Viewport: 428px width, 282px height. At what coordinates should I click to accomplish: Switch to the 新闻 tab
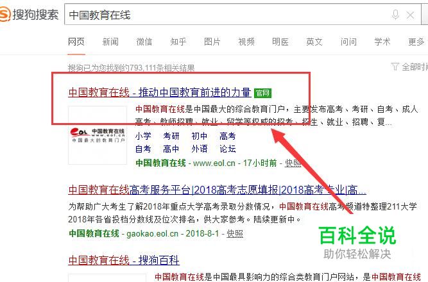pyautogui.click(x=110, y=42)
